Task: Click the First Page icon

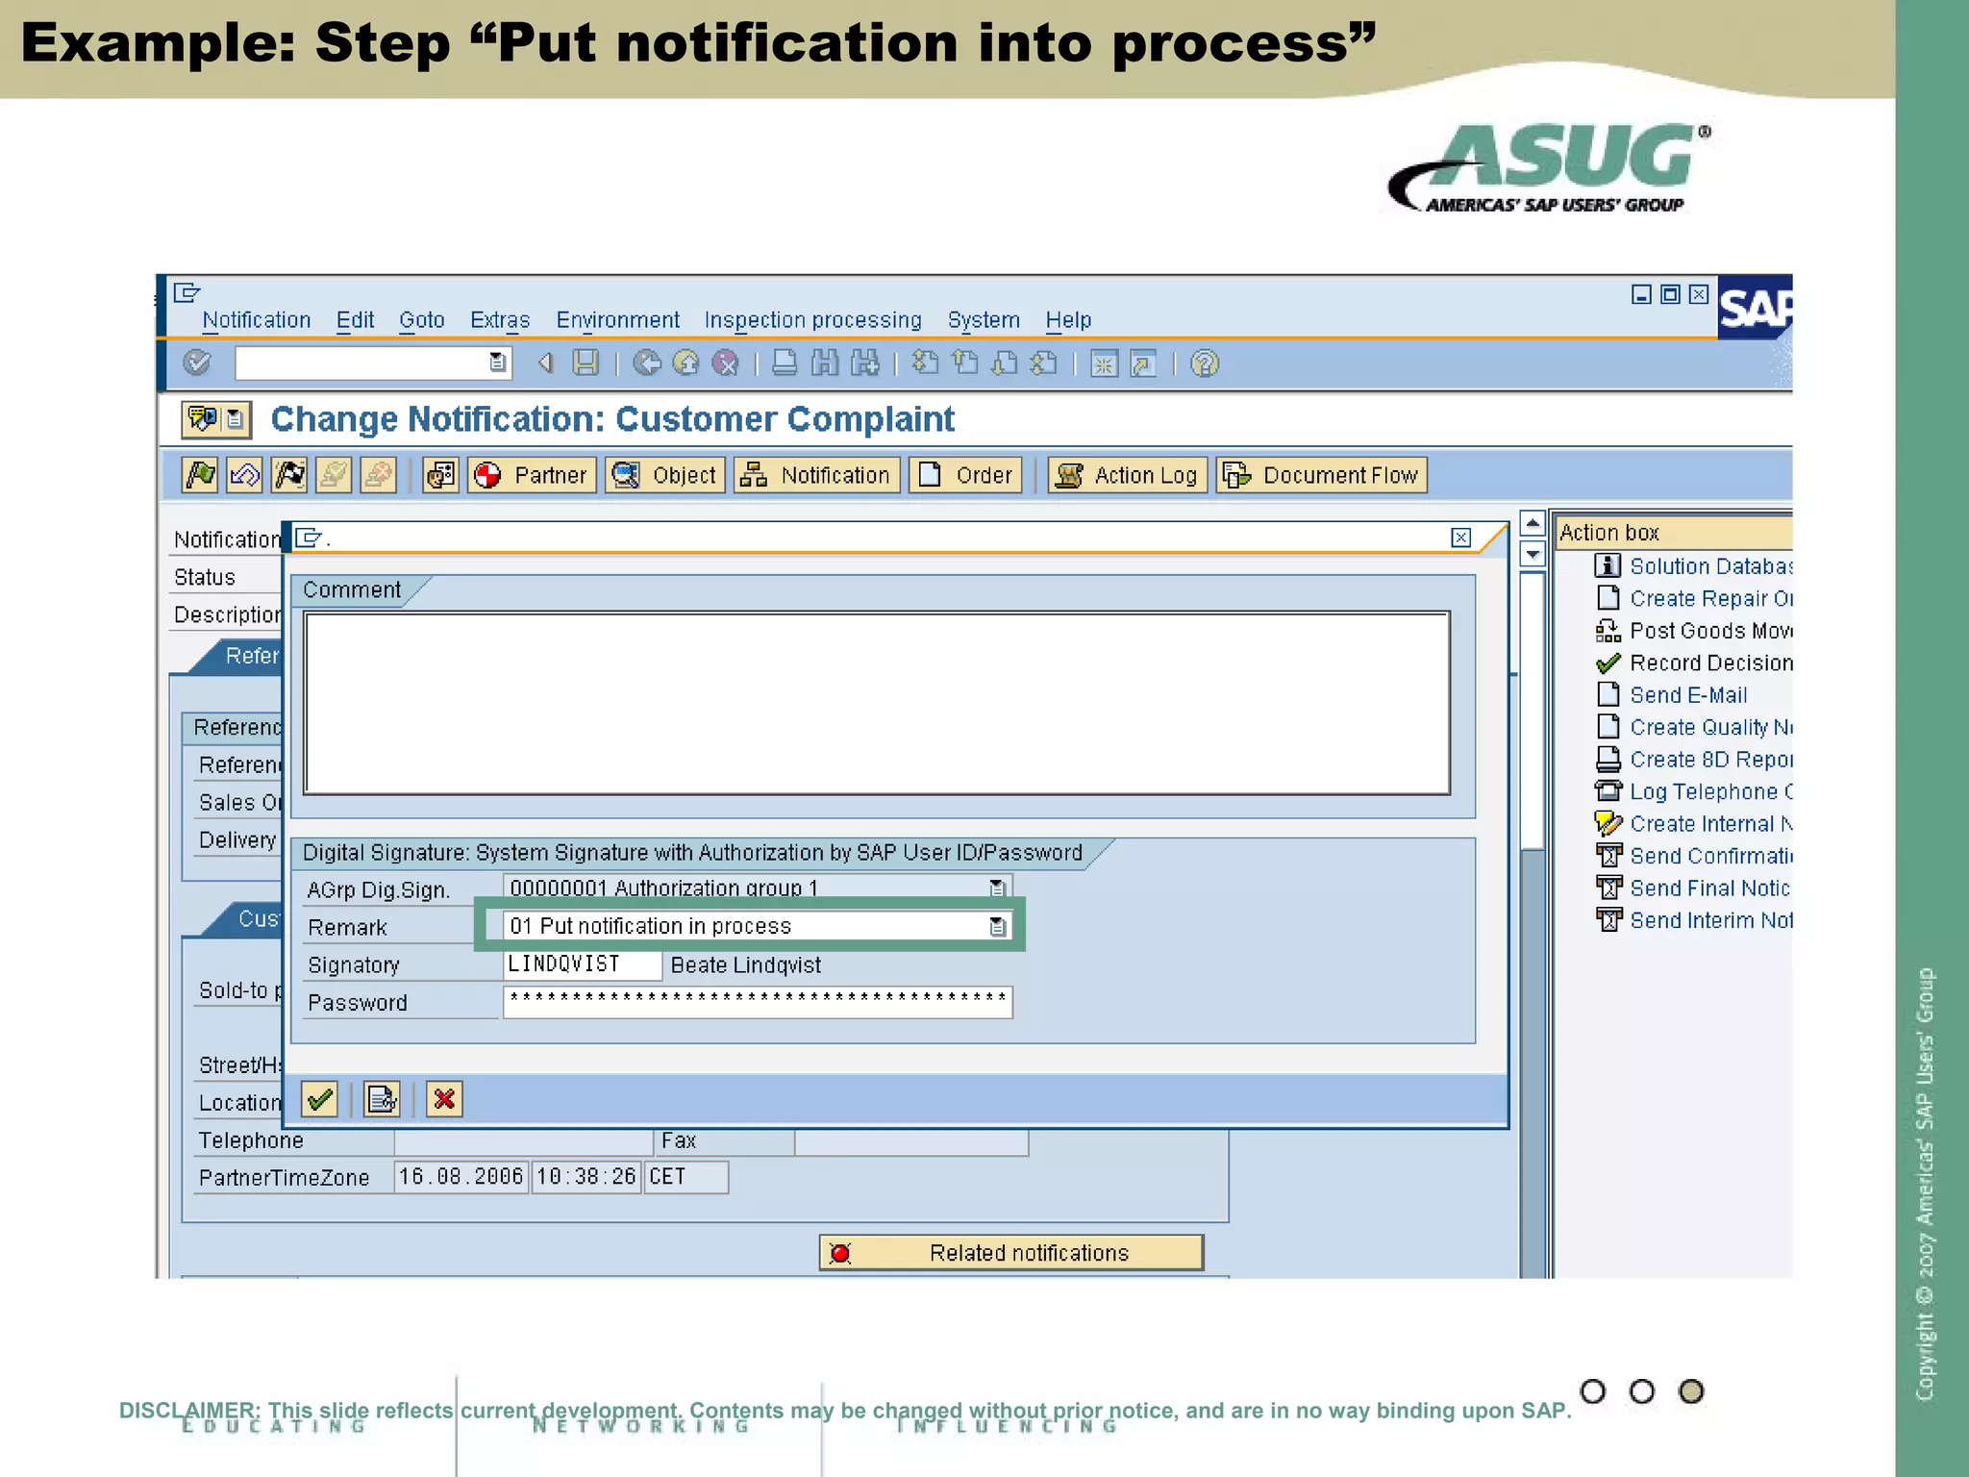Action: click(925, 363)
